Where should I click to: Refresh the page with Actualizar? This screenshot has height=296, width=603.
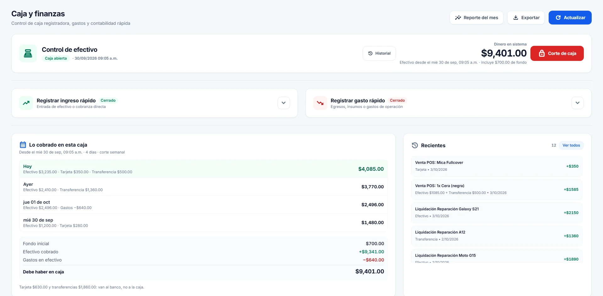(570, 18)
